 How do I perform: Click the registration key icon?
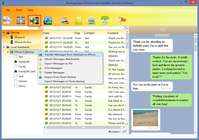121,20
